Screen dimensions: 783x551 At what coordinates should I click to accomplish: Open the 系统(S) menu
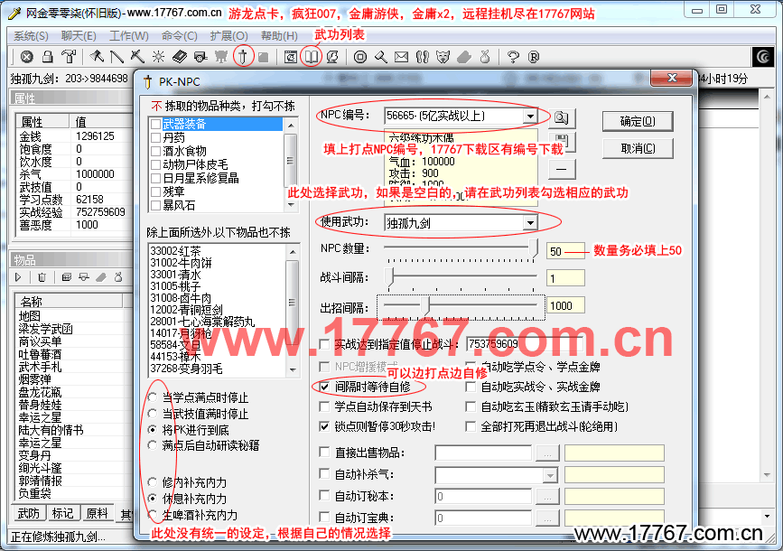pyautogui.click(x=31, y=36)
